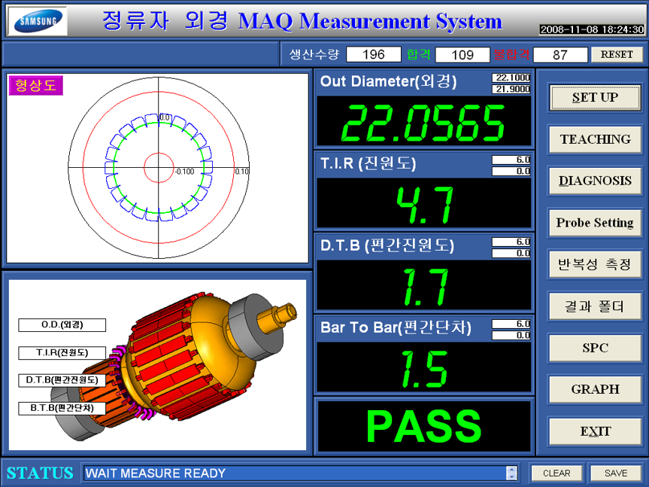Open Probe Setting
This screenshot has width=649, height=487.
tap(595, 223)
